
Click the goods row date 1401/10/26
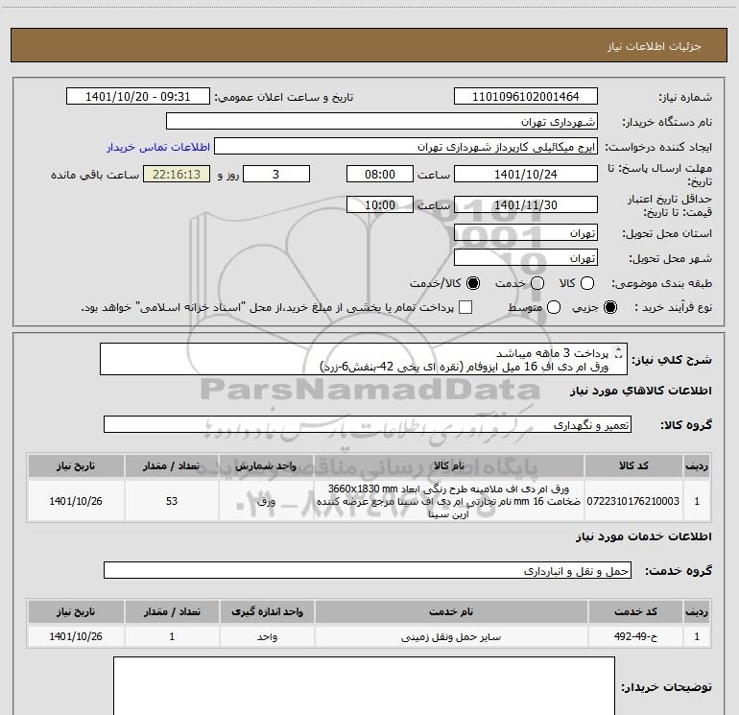pyautogui.click(x=76, y=501)
